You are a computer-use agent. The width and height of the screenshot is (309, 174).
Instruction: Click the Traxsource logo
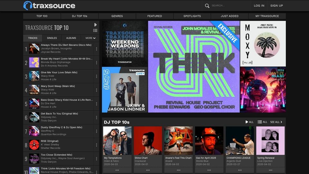[x=49, y=5]
